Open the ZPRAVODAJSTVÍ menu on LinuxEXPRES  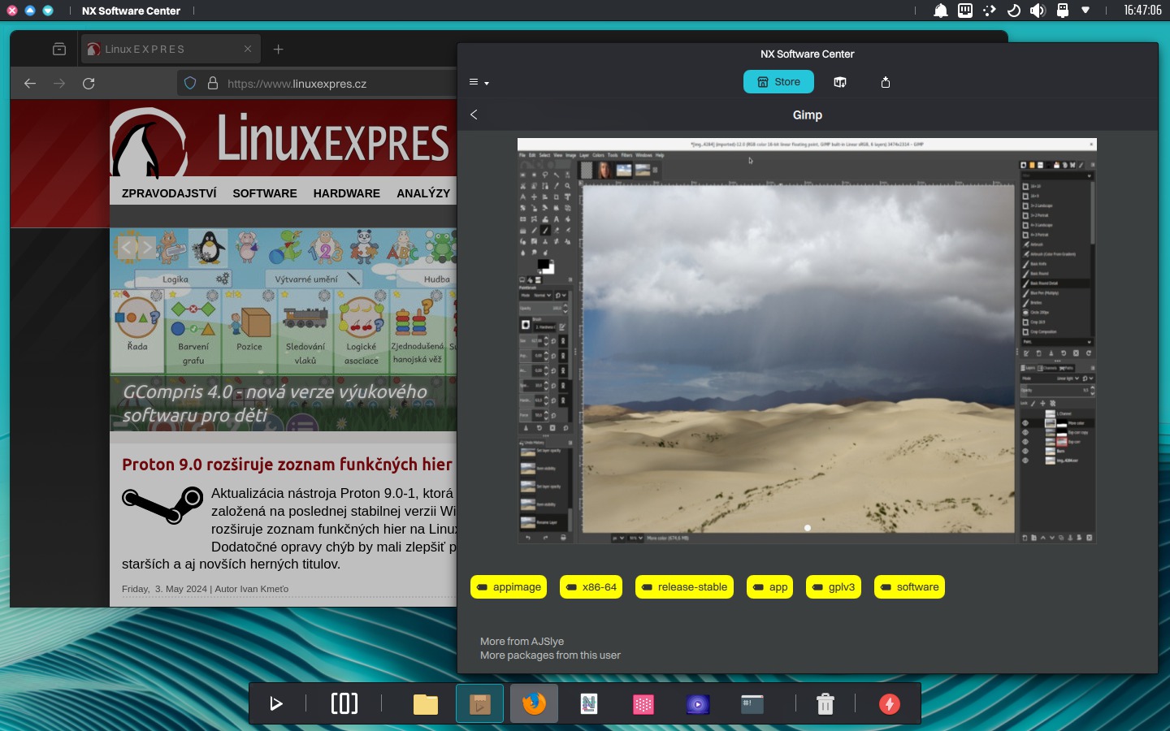[x=169, y=193]
